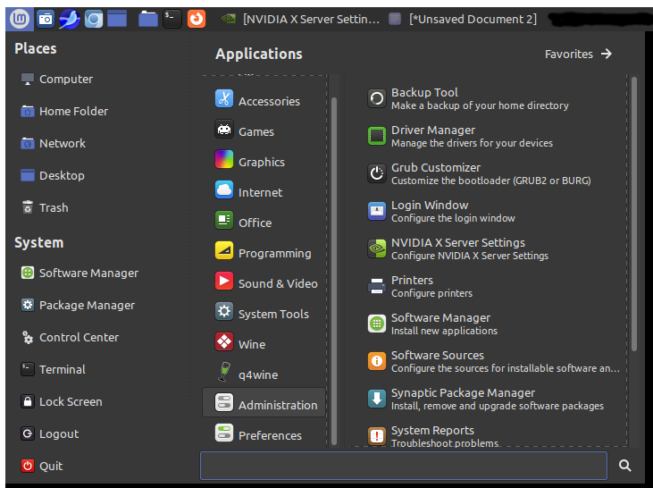The width and height of the screenshot is (653, 488).
Task: Switch to Favorites view
Action: (579, 54)
